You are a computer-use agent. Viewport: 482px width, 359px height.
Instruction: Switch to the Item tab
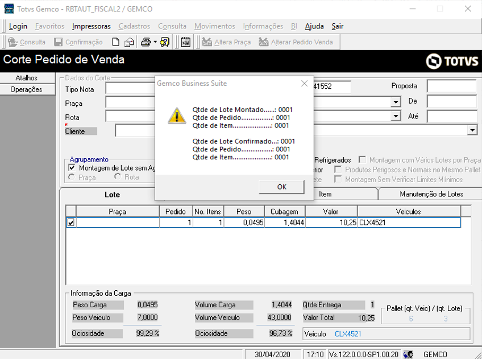(x=325, y=194)
